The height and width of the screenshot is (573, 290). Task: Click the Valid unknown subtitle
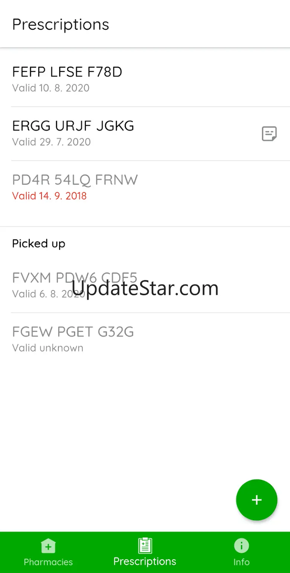pyautogui.click(x=48, y=348)
